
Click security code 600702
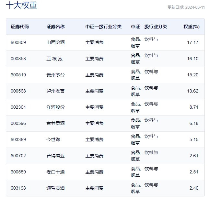point(18,156)
